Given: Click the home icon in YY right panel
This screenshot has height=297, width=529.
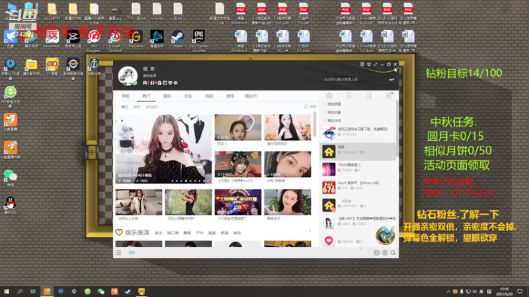Looking at the screenshot, I should (329, 96).
